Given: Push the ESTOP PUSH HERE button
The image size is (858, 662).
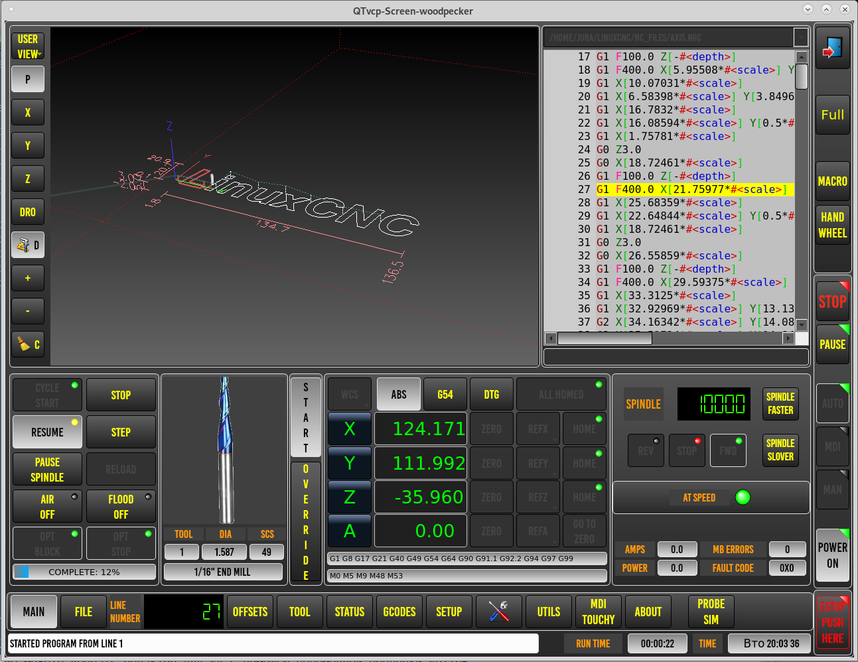Looking at the screenshot, I should click(x=832, y=622).
